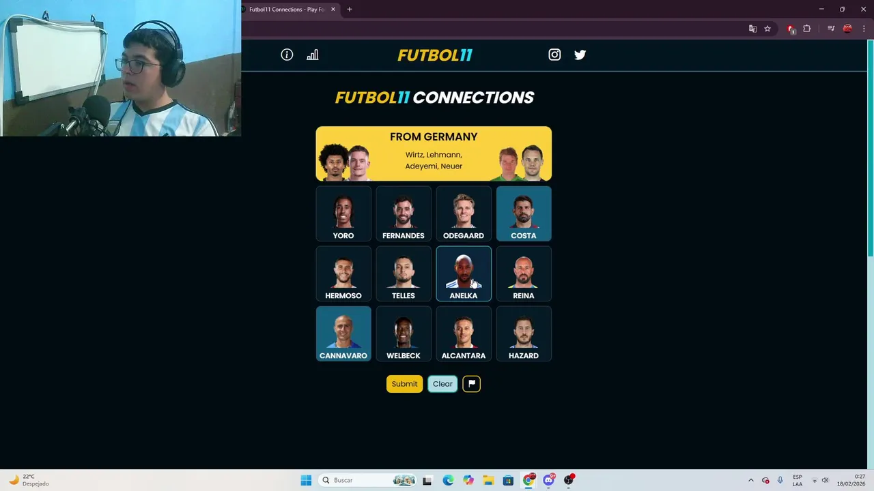The height and width of the screenshot is (491, 874).
Task: Open OBS Studio from the taskbar
Action: [569, 480]
